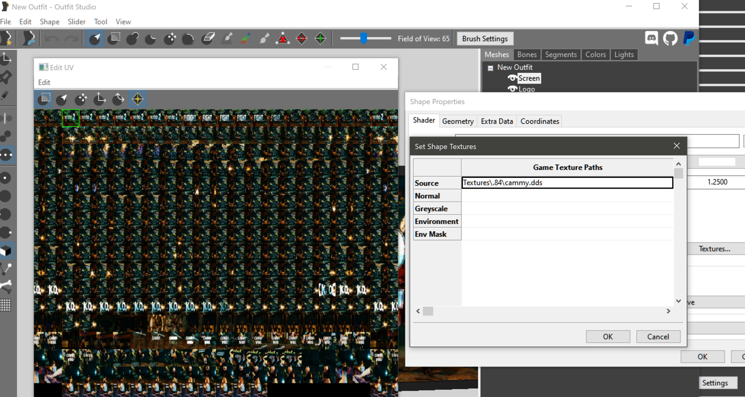Viewport: 745px width, 397px height.
Task: Click the Load Project icon
Action: (29, 38)
